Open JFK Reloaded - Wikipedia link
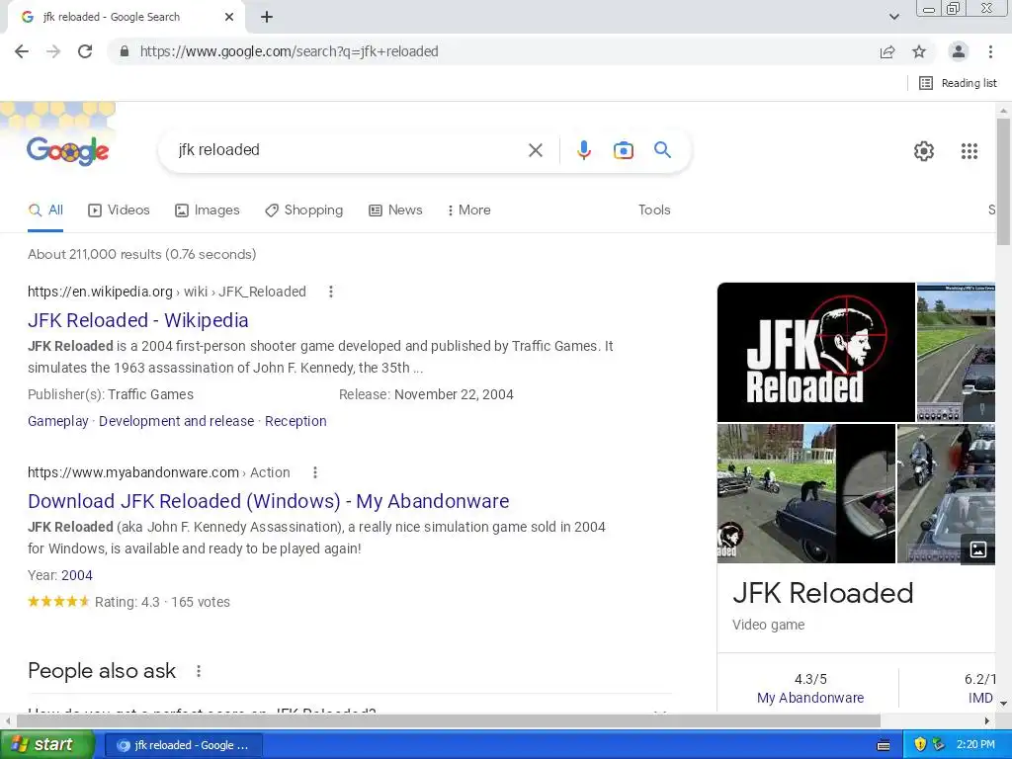The height and width of the screenshot is (759, 1012). [138, 320]
